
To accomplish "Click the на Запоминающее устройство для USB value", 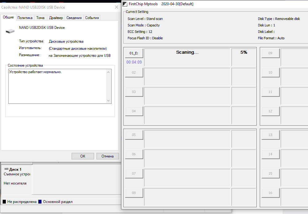I will pos(80,56).
